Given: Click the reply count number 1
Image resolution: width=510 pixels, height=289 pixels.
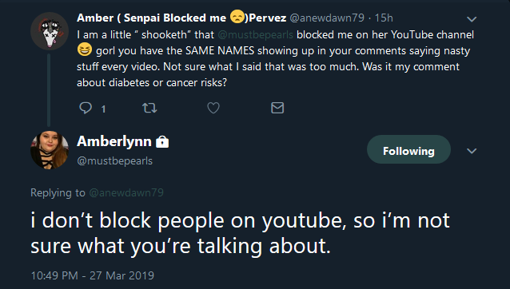Looking at the screenshot, I should tap(103, 109).
